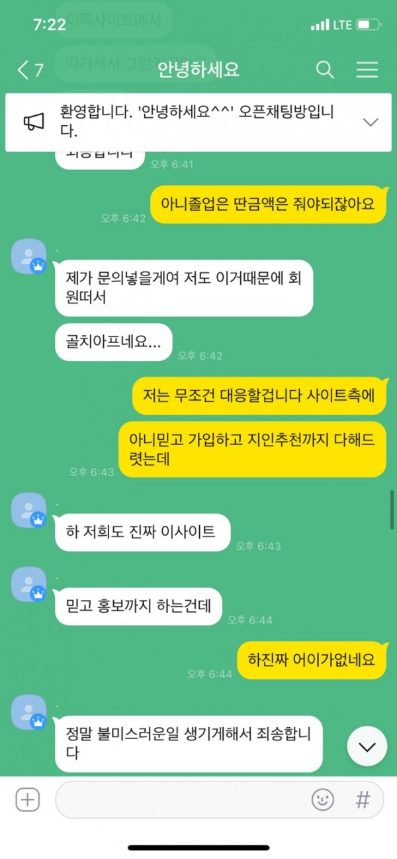Tap the megaphone announcement icon

pyautogui.click(x=34, y=122)
